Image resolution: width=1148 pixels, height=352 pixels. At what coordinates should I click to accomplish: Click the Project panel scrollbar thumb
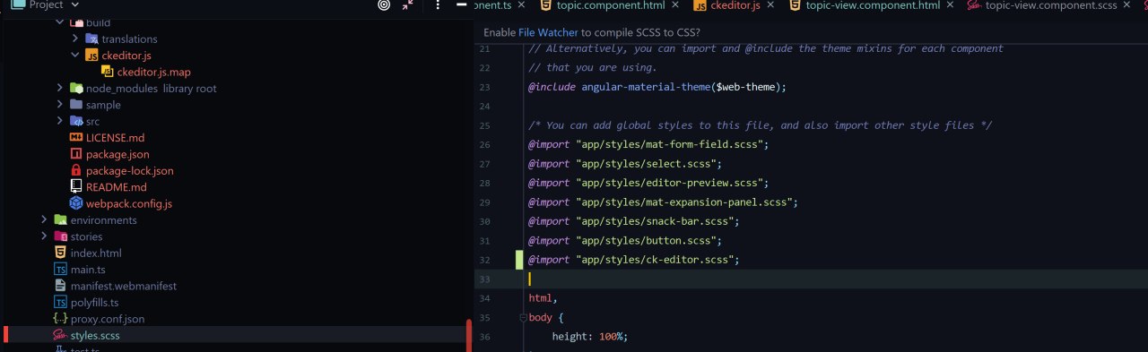(x=468, y=335)
